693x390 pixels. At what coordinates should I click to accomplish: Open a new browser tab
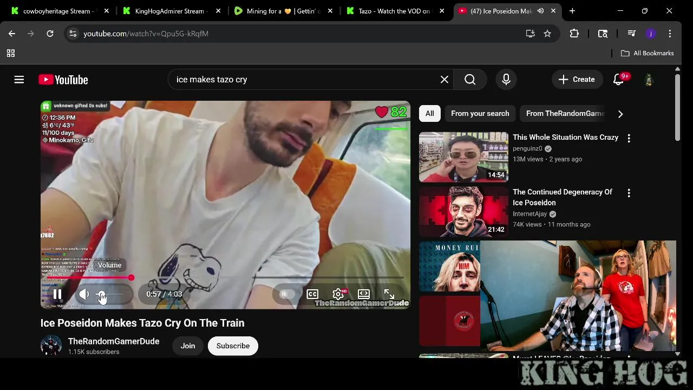click(x=572, y=11)
